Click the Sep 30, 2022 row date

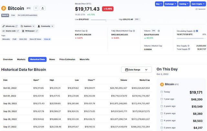pyautogui.click(x=10, y=104)
